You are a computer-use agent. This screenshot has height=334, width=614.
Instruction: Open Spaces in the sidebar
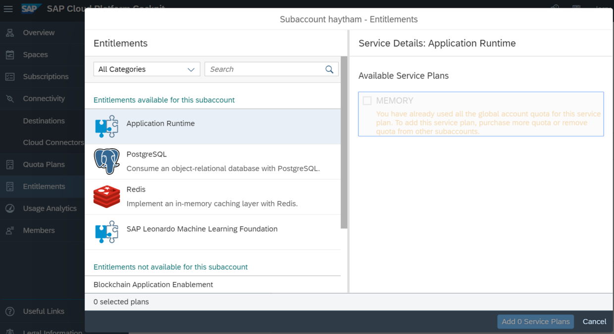click(x=35, y=55)
